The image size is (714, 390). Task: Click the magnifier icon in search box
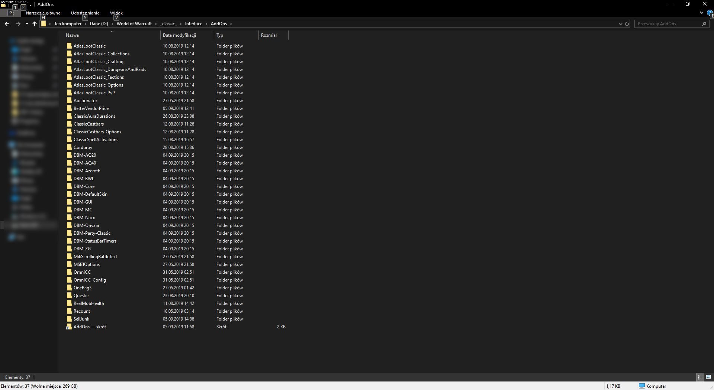pos(704,24)
